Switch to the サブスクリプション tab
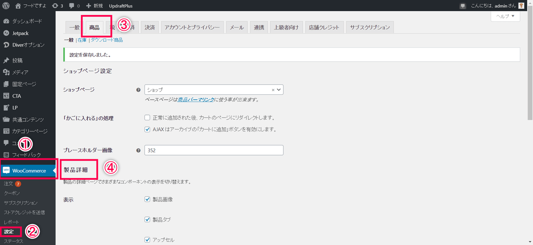This screenshot has width=533, height=245. pyautogui.click(x=370, y=27)
